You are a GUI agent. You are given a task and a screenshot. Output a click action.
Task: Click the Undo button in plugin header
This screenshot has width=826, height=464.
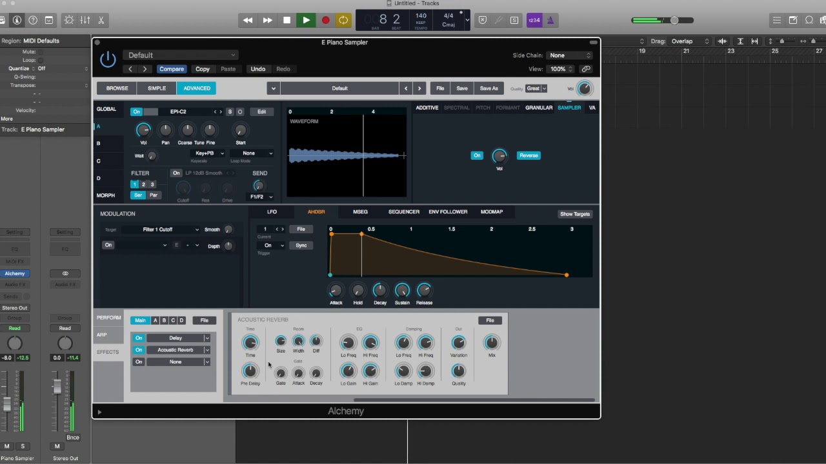[258, 69]
